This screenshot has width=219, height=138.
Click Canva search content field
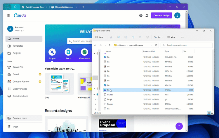click(80, 41)
